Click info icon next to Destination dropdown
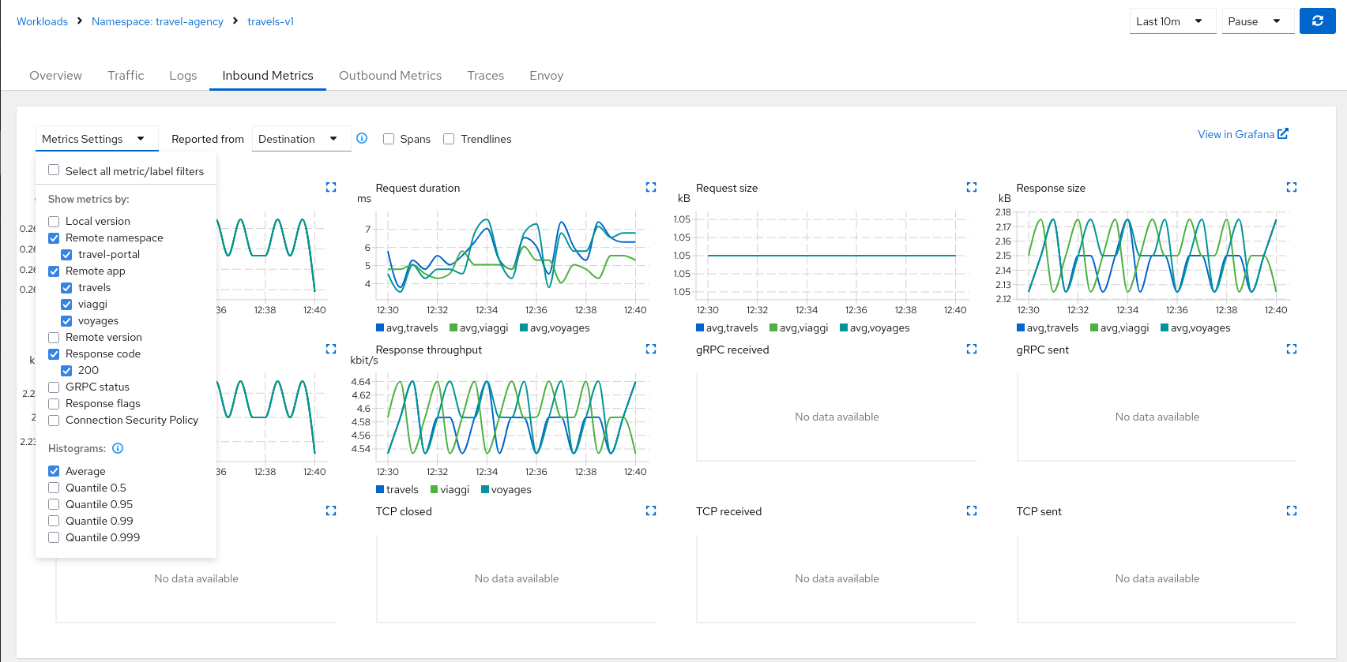Image resolution: width=1347 pixels, height=662 pixels. (x=362, y=138)
